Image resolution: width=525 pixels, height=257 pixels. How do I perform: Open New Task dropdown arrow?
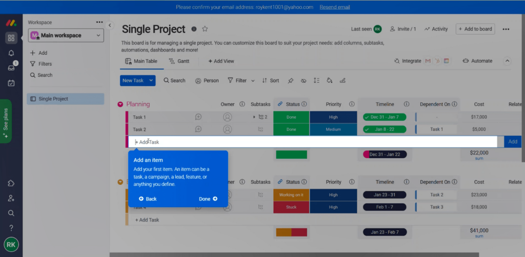[151, 80]
